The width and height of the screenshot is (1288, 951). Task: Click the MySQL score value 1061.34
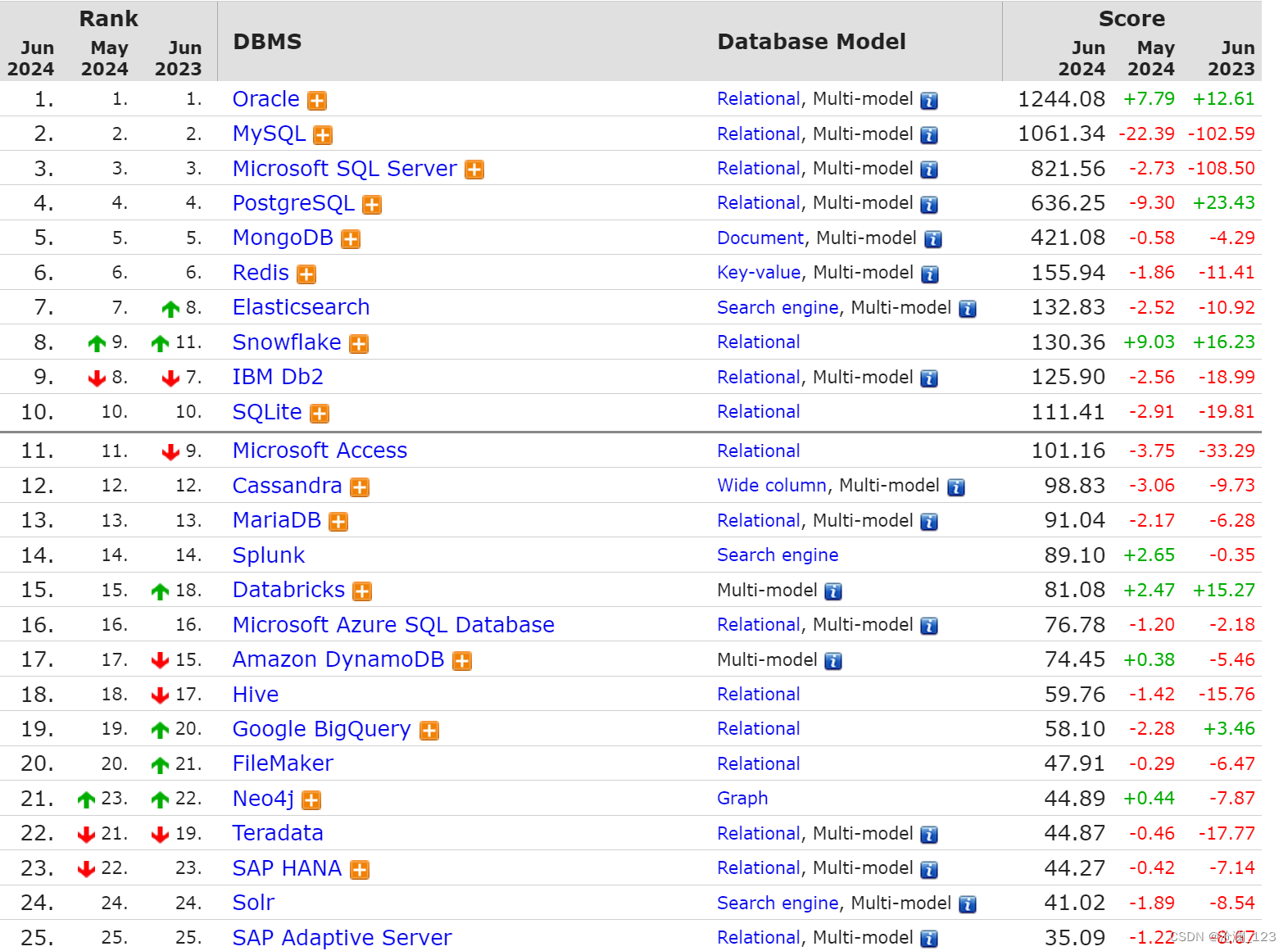1061,134
